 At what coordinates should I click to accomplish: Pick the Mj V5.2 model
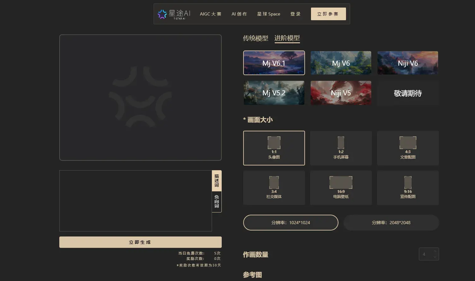coord(274,93)
